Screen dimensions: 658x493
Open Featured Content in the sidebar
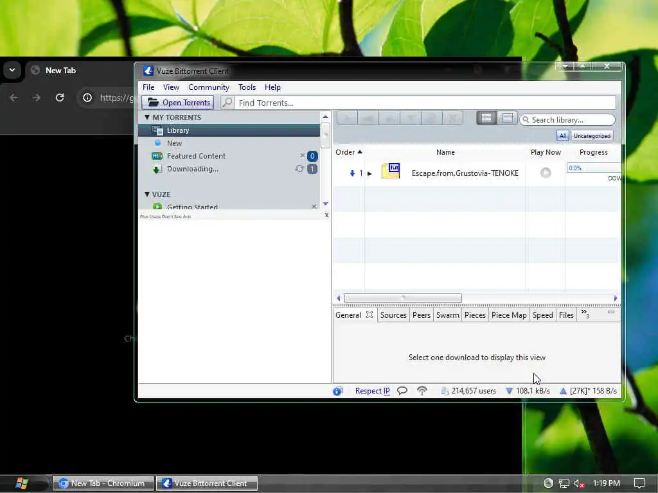[x=196, y=156]
